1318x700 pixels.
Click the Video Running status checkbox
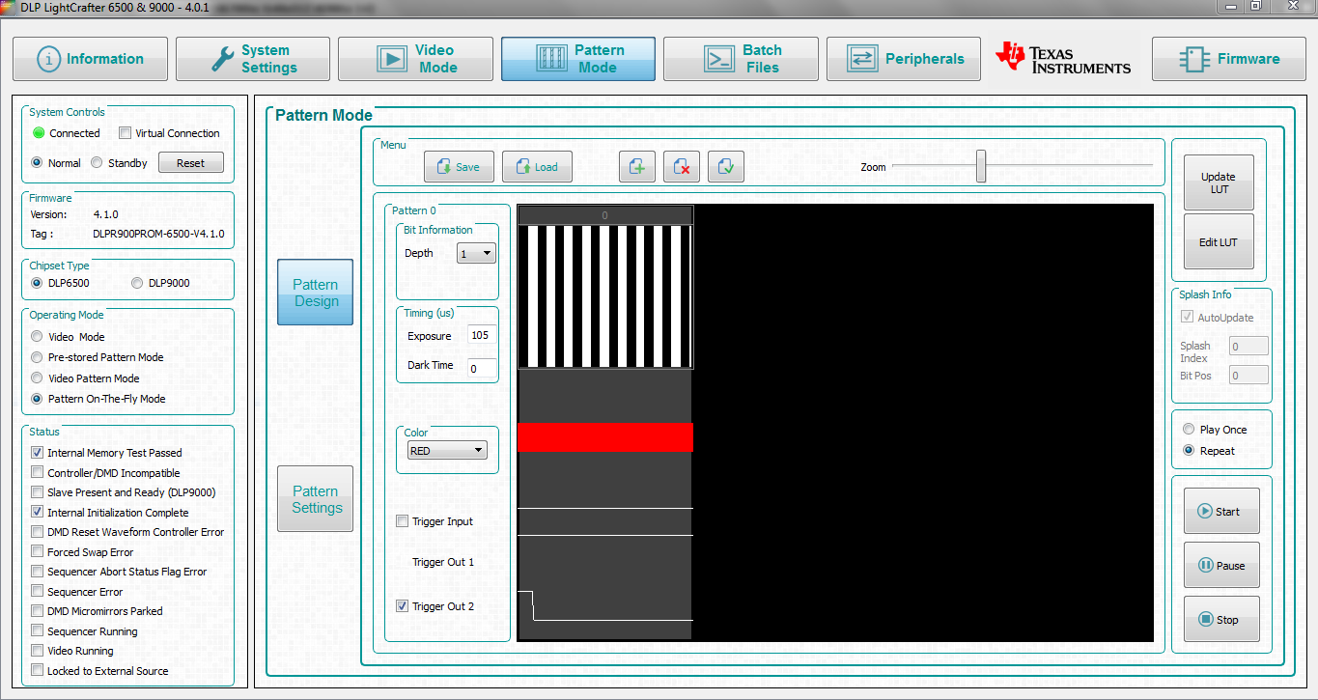[37, 651]
